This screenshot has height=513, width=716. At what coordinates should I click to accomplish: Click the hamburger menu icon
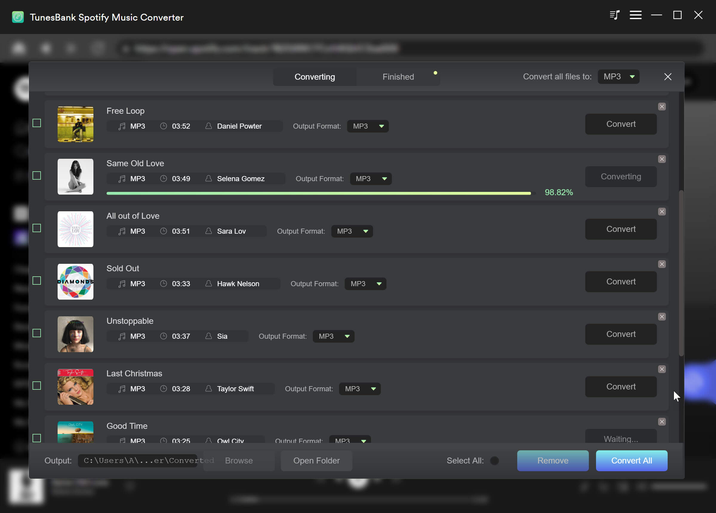tap(635, 15)
